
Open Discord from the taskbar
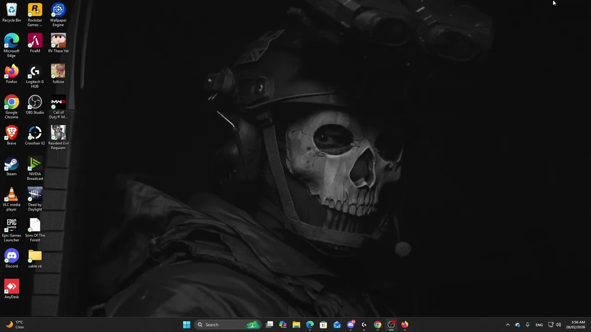tap(350, 325)
